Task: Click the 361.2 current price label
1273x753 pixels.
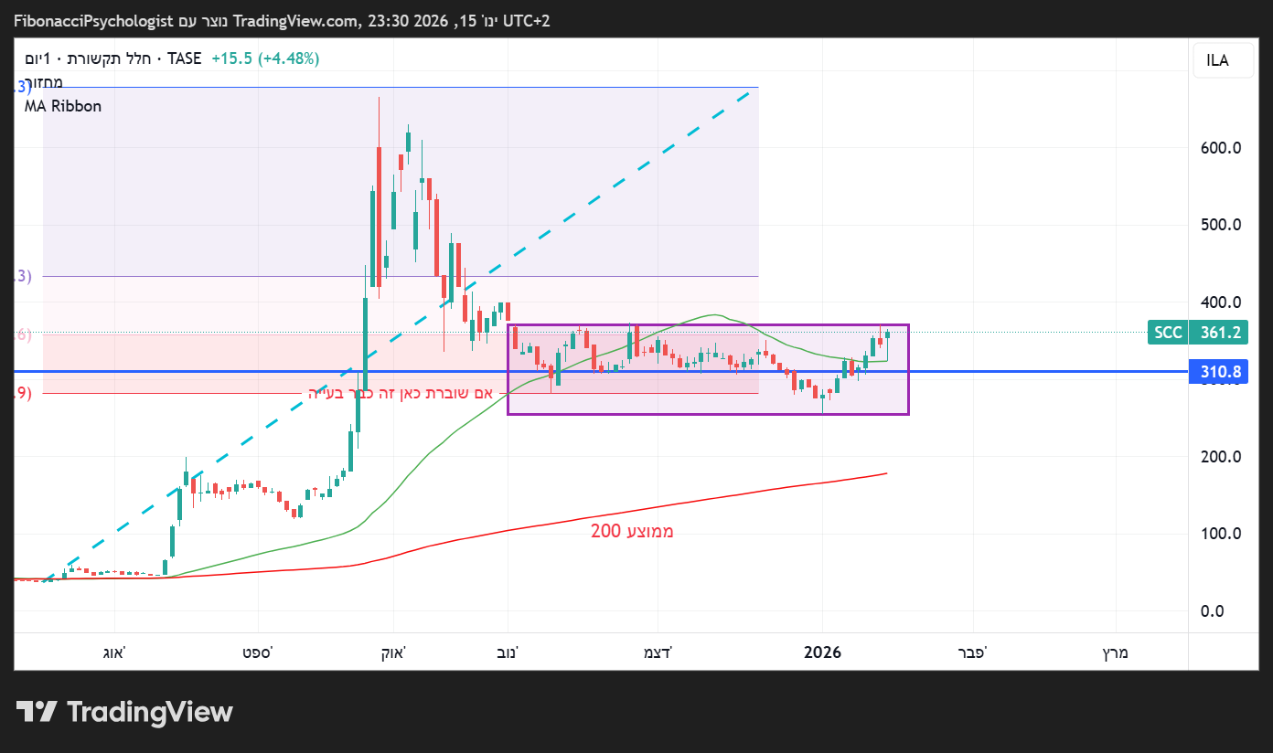Action: pos(1219,333)
